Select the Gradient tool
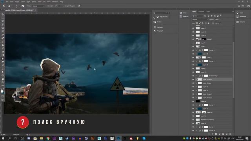 pyautogui.click(x=3, y=55)
